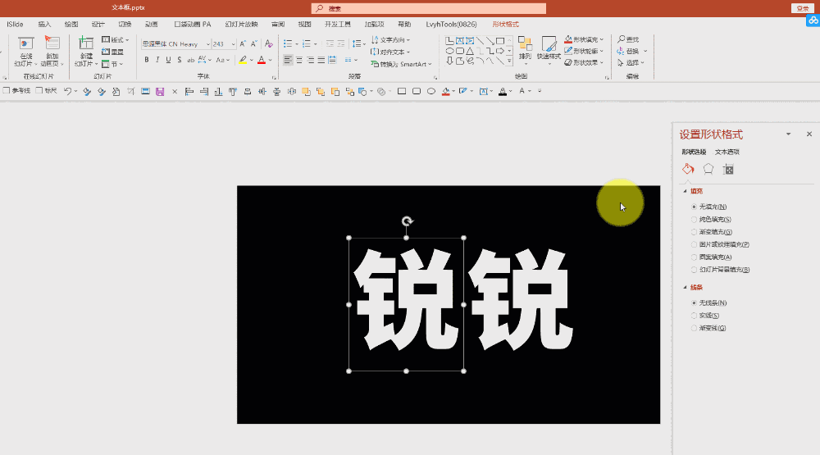Center-align the paragraph text
The image size is (820, 455).
[299, 60]
